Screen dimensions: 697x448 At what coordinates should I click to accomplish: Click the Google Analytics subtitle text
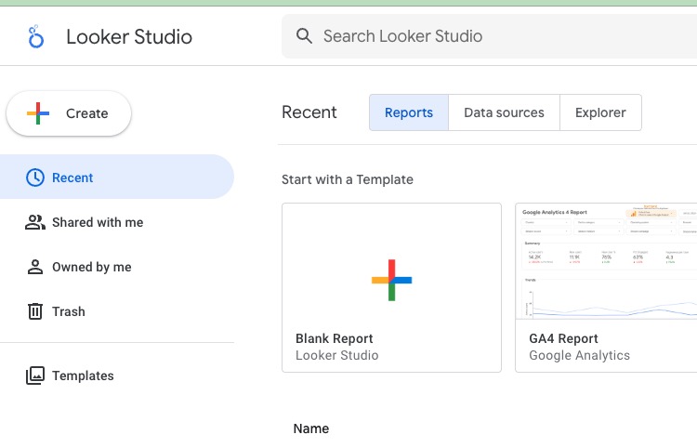(579, 356)
